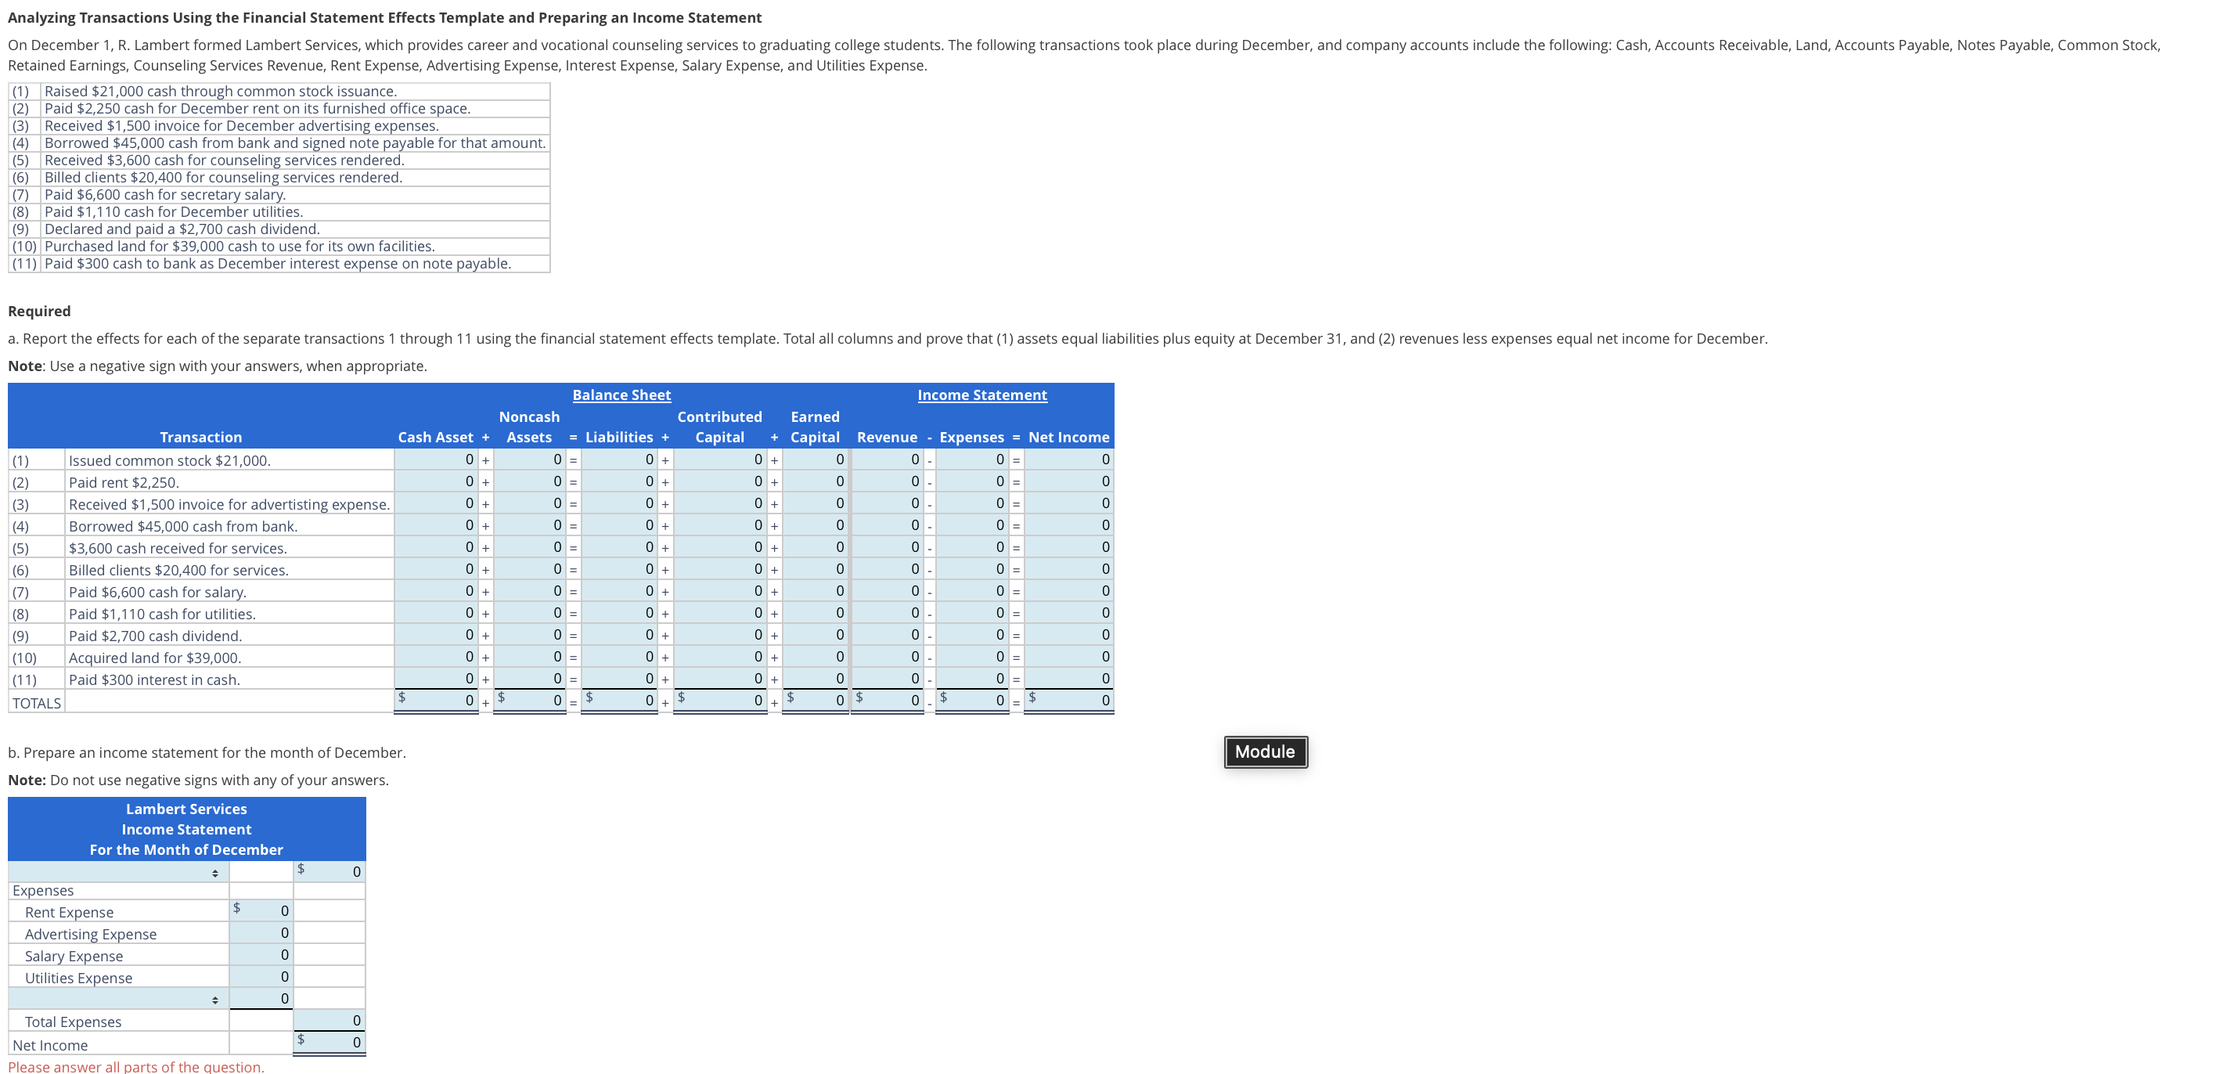This screenshot has height=1074, width=2215.
Task: Click Utilities Expense amount field
Action: click(261, 976)
